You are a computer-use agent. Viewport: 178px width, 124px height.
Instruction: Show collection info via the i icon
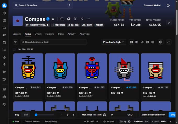[62, 19]
